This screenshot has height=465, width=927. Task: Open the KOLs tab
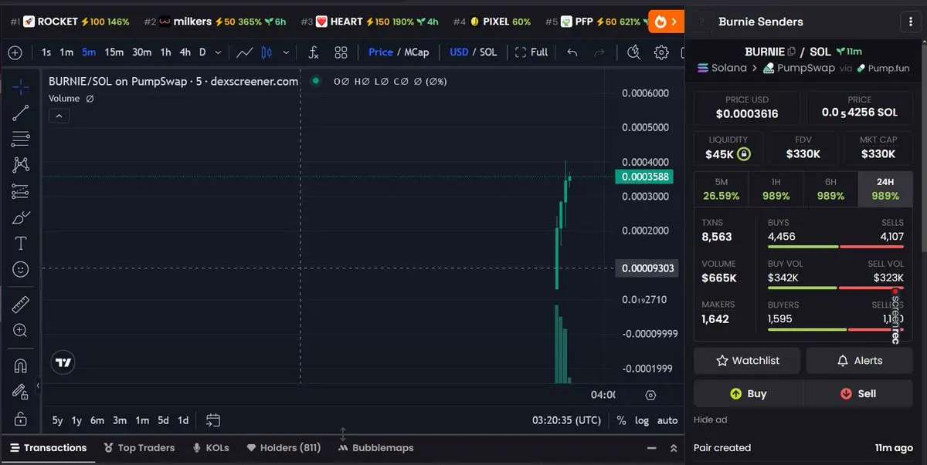pyautogui.click(x=211, y=448)
